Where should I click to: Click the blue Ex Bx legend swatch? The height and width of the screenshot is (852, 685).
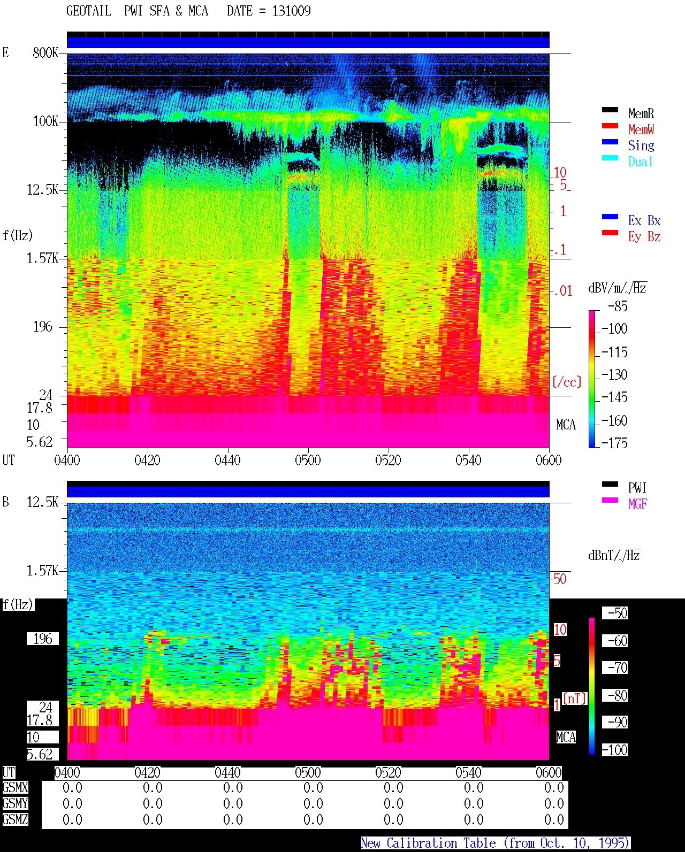tap(610, 217)
